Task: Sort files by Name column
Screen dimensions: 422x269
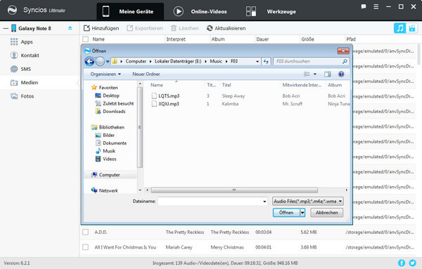Action: tap(157, 85)
